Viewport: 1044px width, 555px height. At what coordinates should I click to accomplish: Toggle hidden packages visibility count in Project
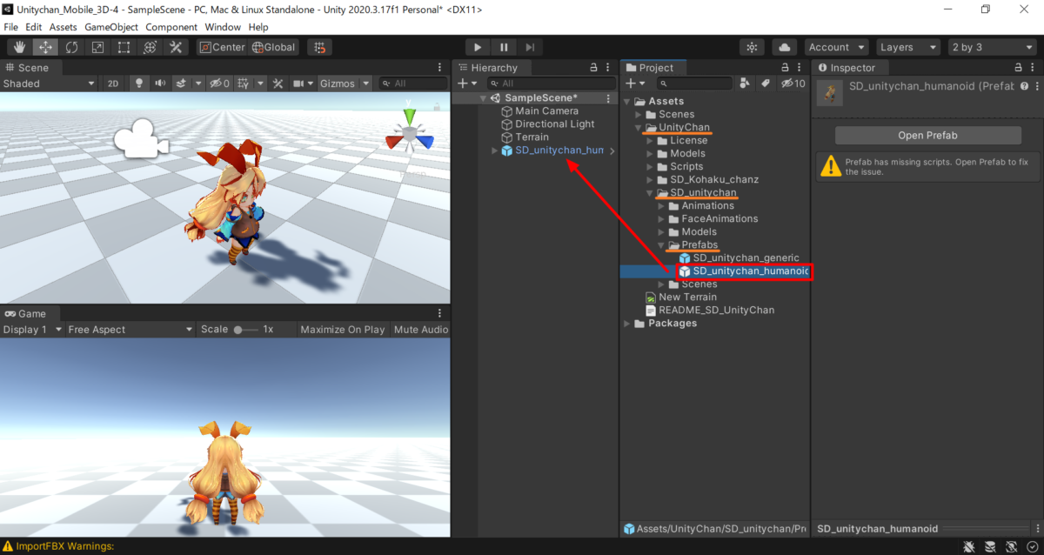click(793, 84)
